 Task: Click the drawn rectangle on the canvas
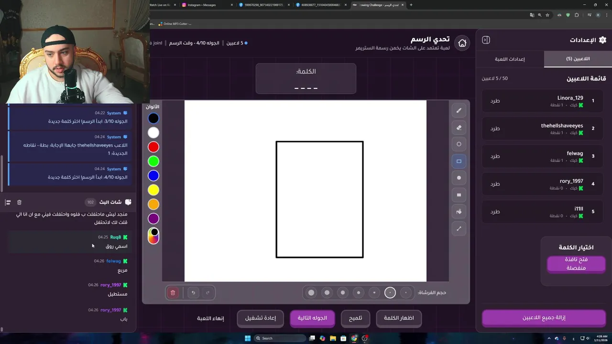coord(319,199)
